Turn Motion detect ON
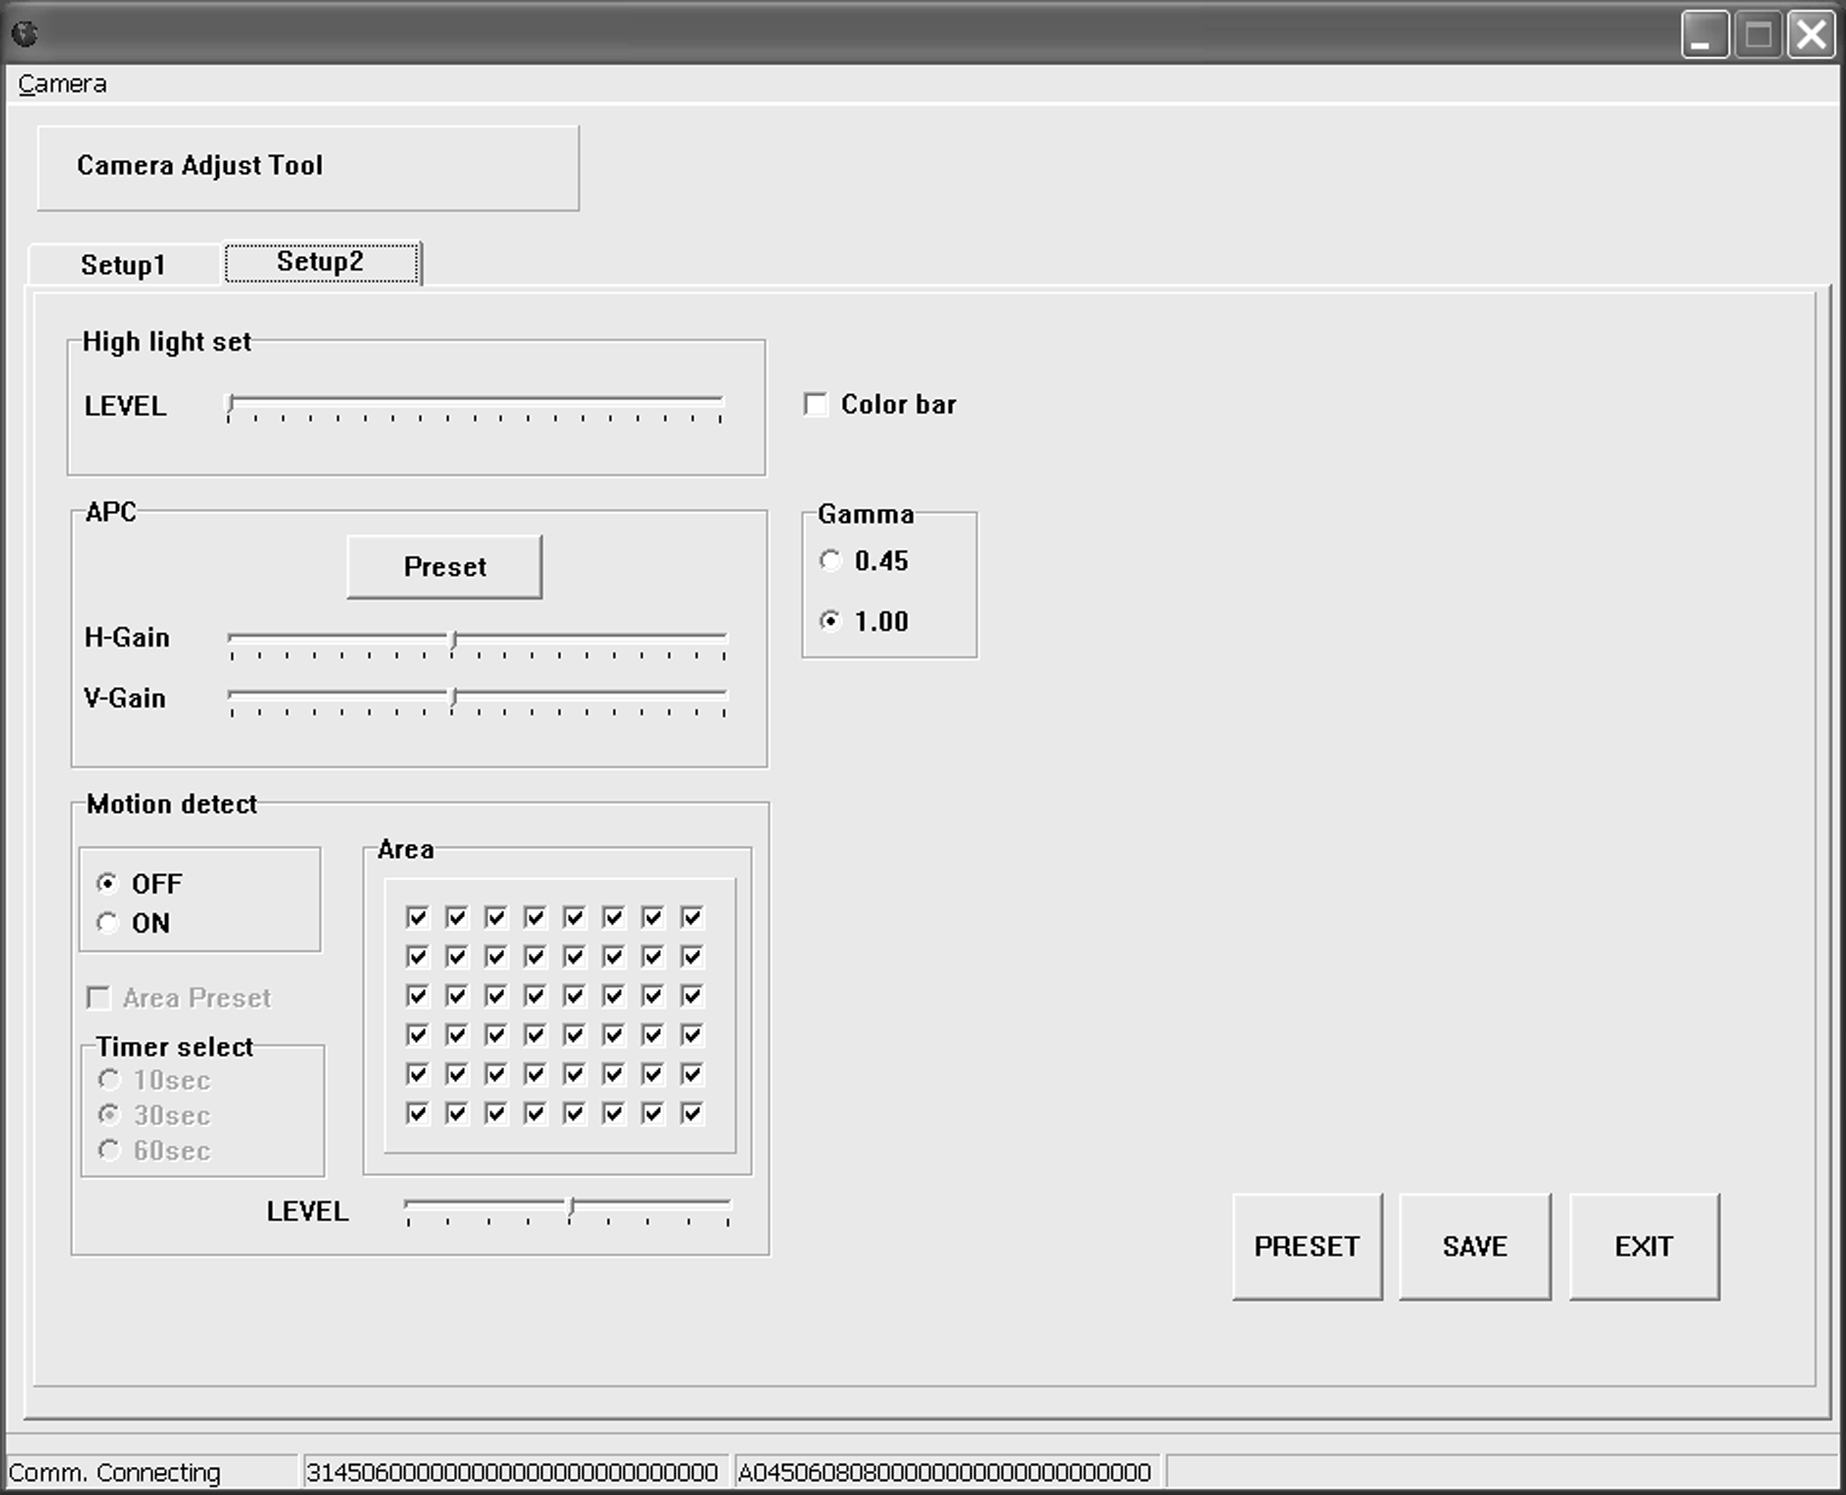Viewport: 1846px width, 1495px height. click(x=108, y=923)
